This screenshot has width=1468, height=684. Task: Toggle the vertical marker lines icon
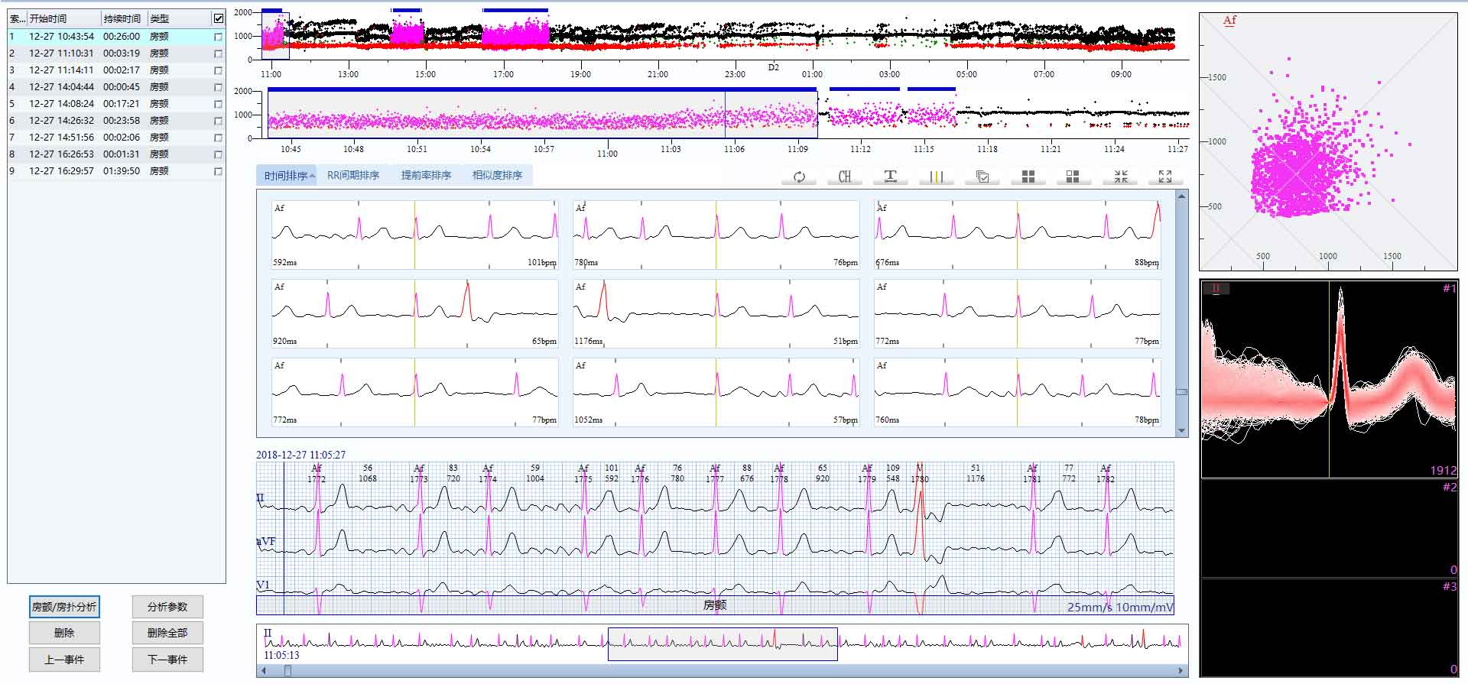coord(936,177)
